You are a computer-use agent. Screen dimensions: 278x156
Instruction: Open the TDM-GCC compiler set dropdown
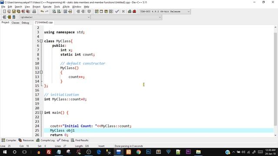165,12
